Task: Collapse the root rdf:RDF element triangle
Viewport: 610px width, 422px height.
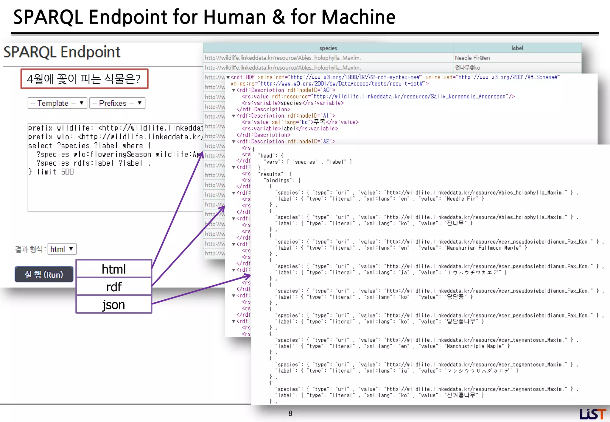Action: (228, 77)
